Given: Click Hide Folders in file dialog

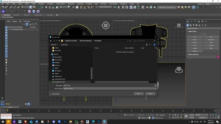Looking at the screenshot, I should point(55,94).
